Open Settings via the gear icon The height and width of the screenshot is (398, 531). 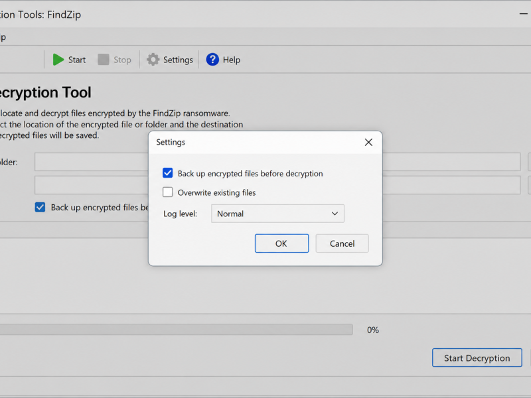click(153, 60)
